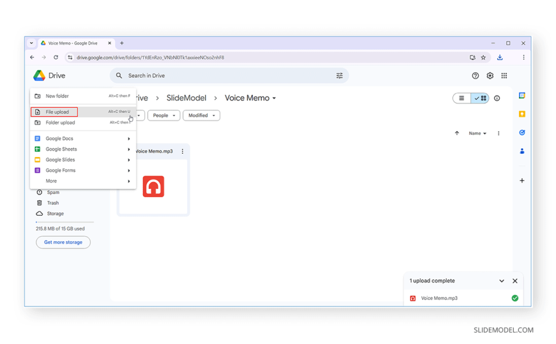Viewport: 556px width, 344px height.
Task: Go to SlideModel folder breadcrumb
Action: [186, 98]
